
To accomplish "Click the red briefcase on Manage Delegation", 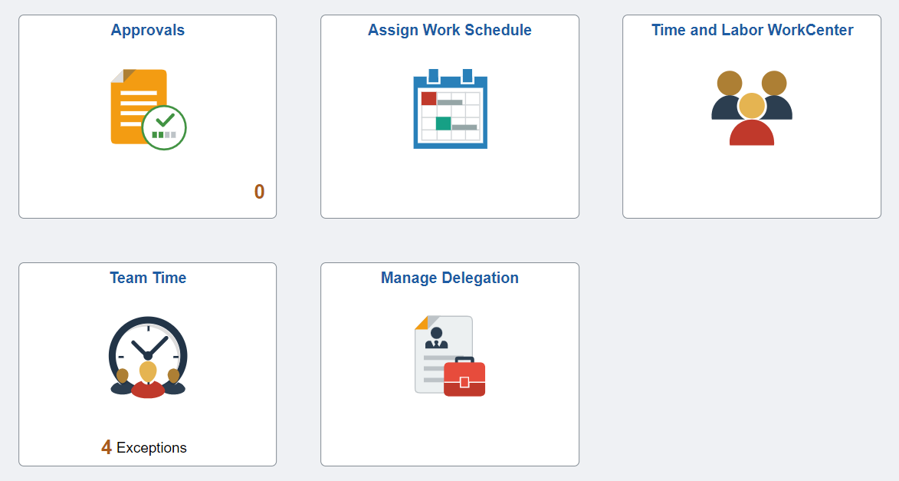I will point(466,377).
